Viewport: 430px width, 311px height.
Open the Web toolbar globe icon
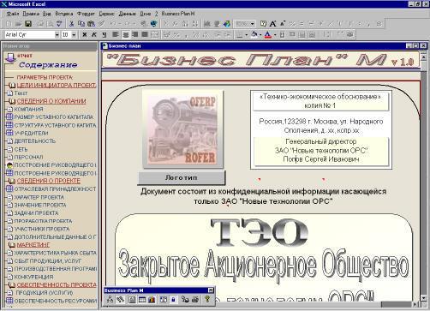pyautogui.click(x=153, y=24)
